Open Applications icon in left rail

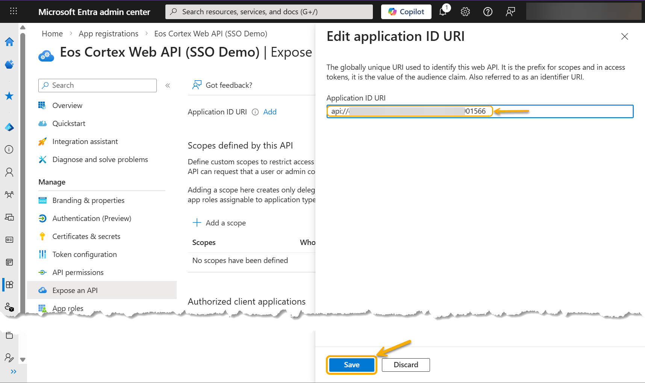(9, 284)
